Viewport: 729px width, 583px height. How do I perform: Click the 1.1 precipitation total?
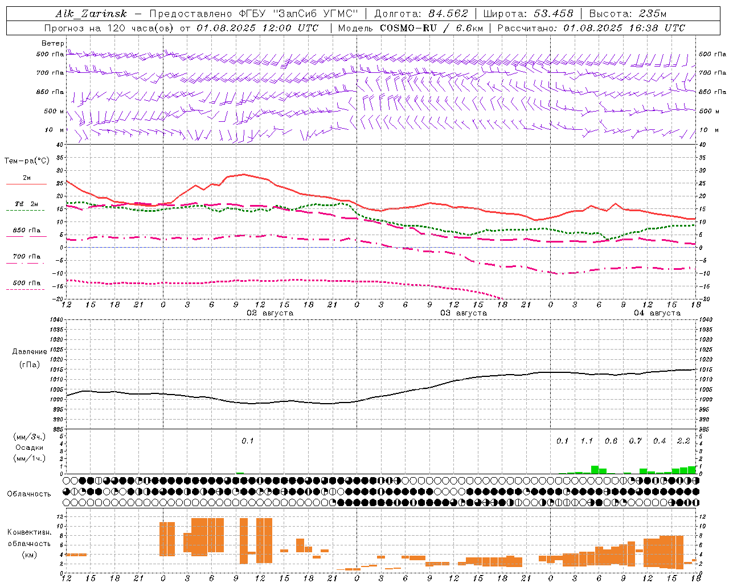(x=587, y=441)
